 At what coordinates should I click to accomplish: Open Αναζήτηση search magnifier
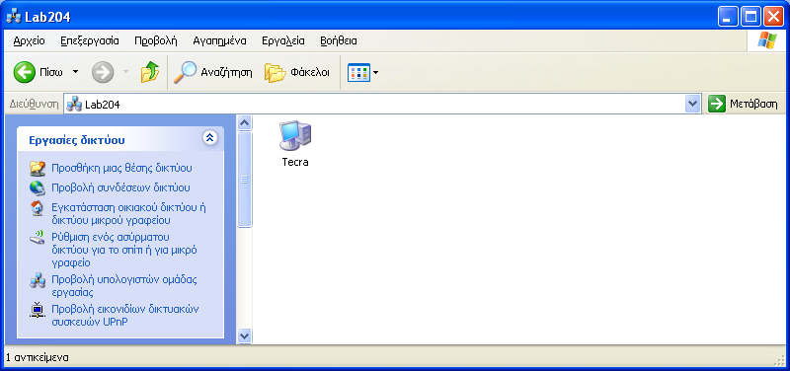pos(212,72)
